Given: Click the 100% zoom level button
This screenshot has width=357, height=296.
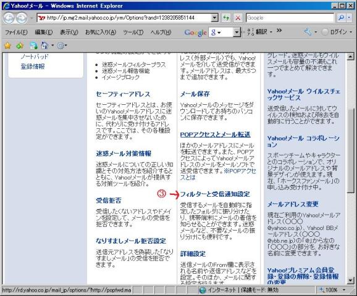Looking at the screenshot, I should [x=329, y=290].
